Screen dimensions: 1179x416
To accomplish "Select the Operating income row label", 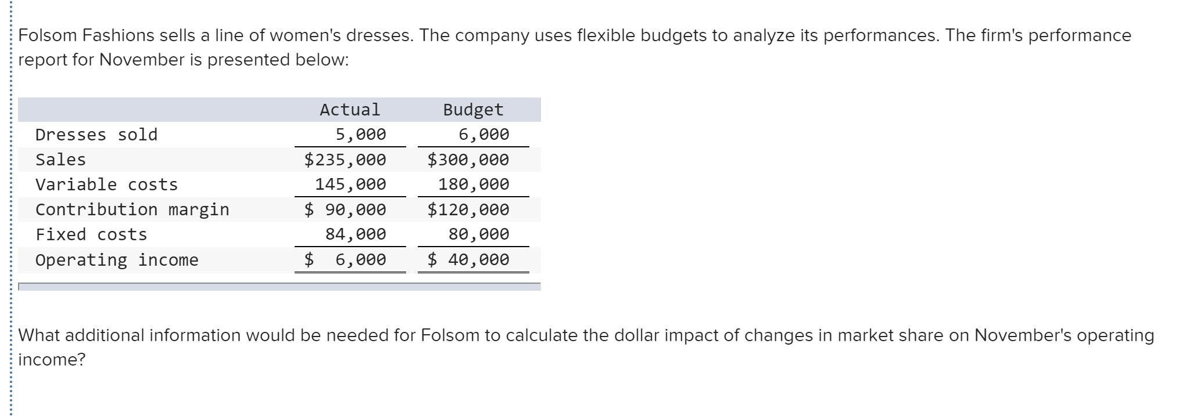I will pos(117,260).
